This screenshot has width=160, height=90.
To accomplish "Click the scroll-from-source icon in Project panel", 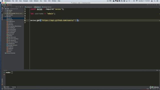I will (16, 7).
